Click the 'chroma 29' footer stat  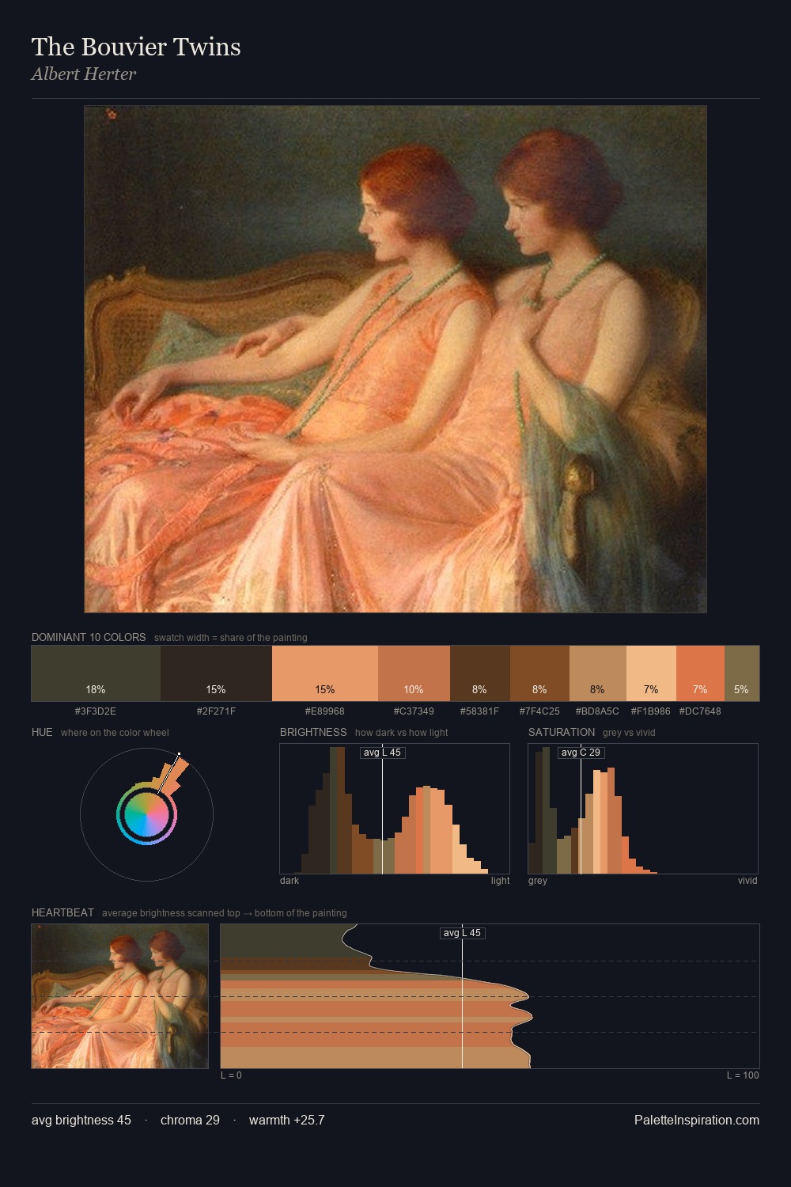190,1120
